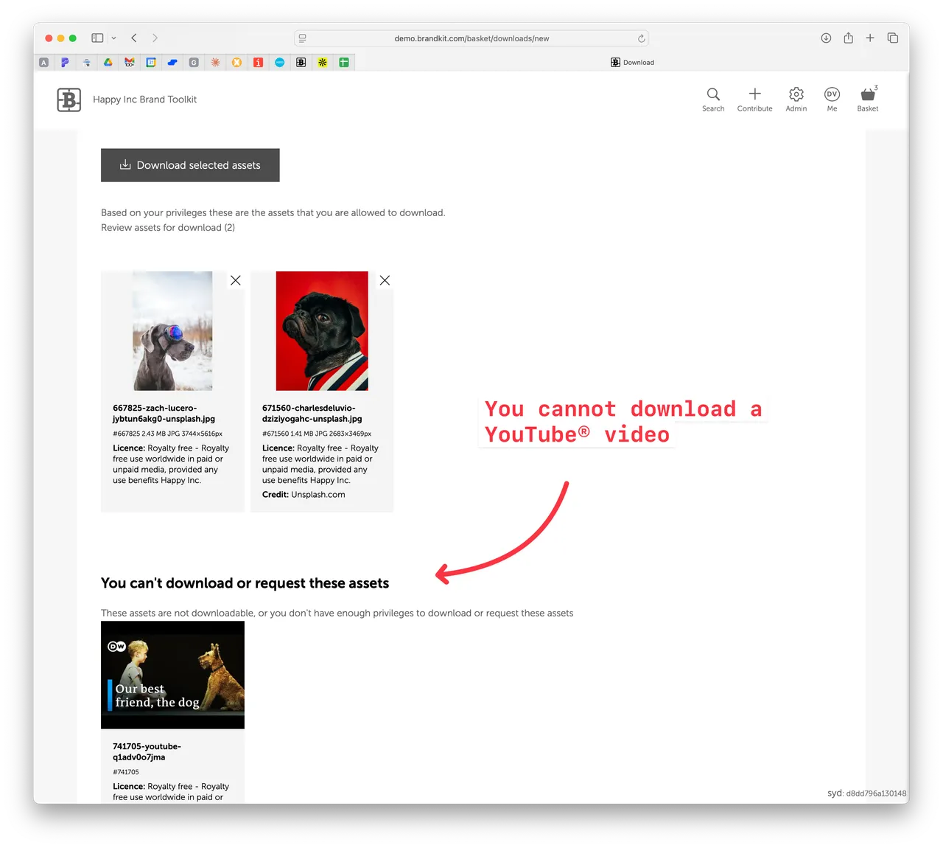
Task: Remove the zach-lucero dog image from downloads
Action: pos(235,280)
